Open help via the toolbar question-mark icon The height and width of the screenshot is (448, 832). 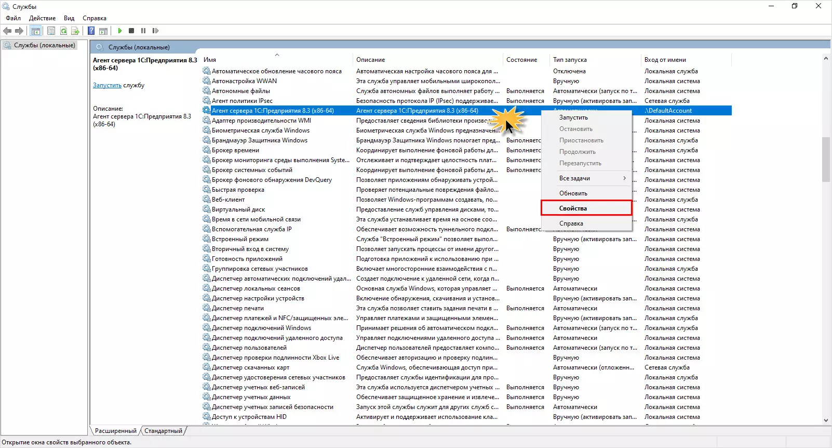pos(91,31)
